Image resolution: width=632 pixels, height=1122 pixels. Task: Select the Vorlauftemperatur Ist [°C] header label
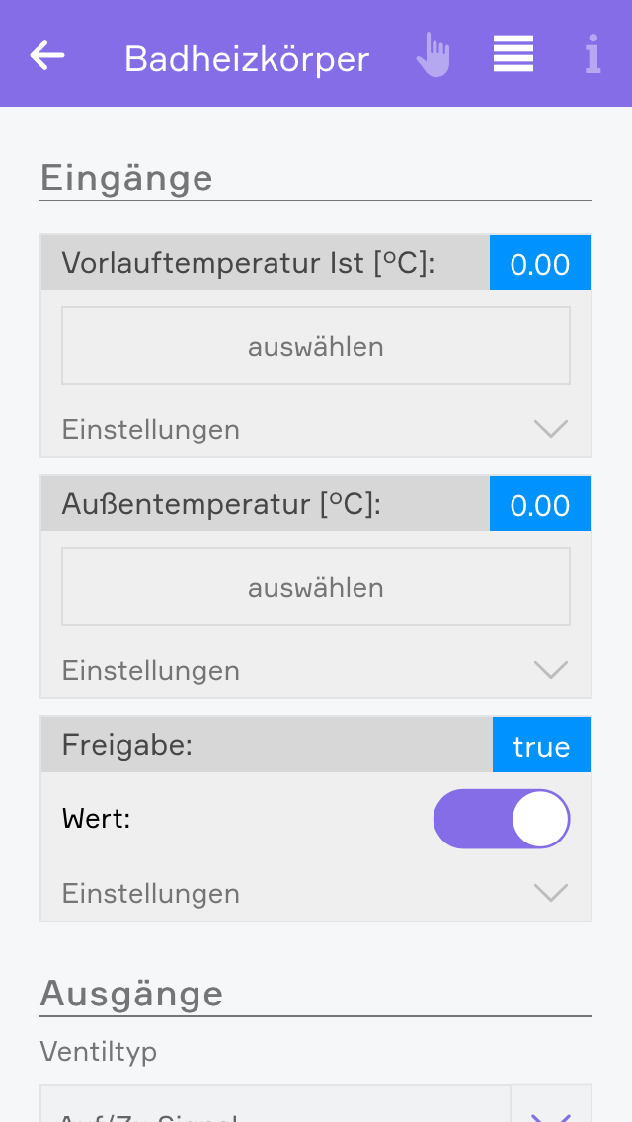tap(248, 263)
